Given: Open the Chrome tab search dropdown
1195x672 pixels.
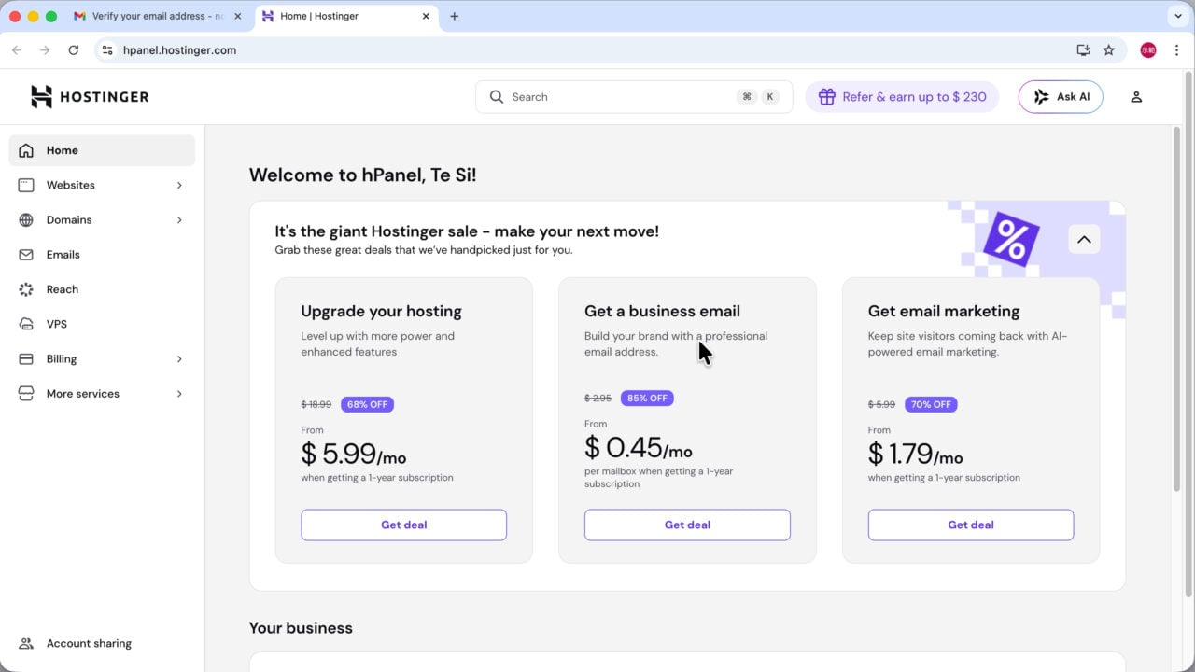Looking at the screenshot, I should tap(1176, 16).
